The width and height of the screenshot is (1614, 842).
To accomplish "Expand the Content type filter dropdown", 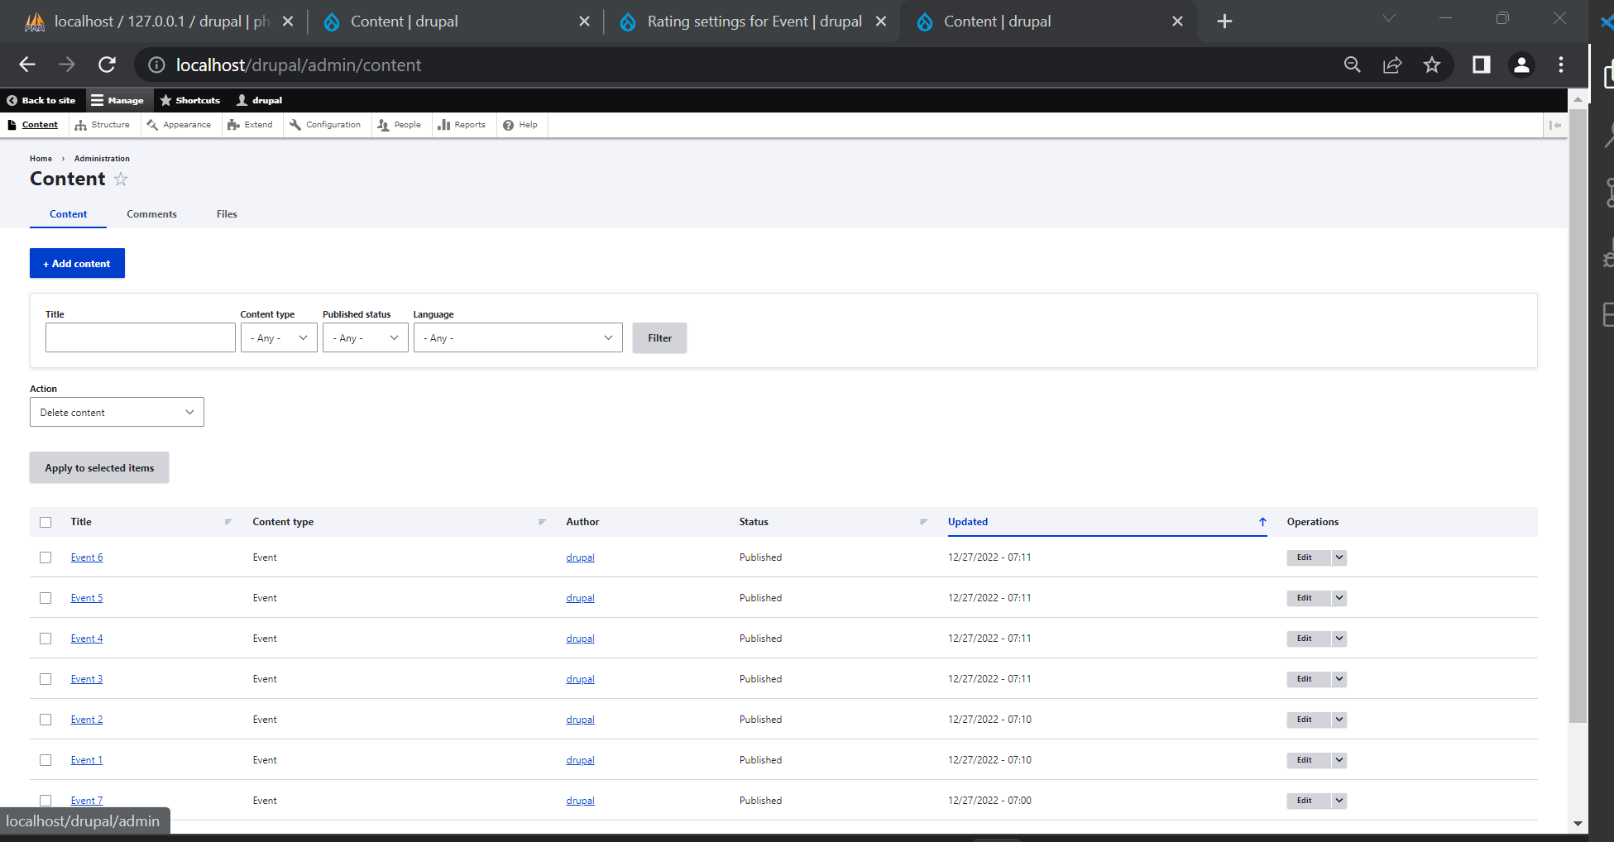I will pos(279,338).
